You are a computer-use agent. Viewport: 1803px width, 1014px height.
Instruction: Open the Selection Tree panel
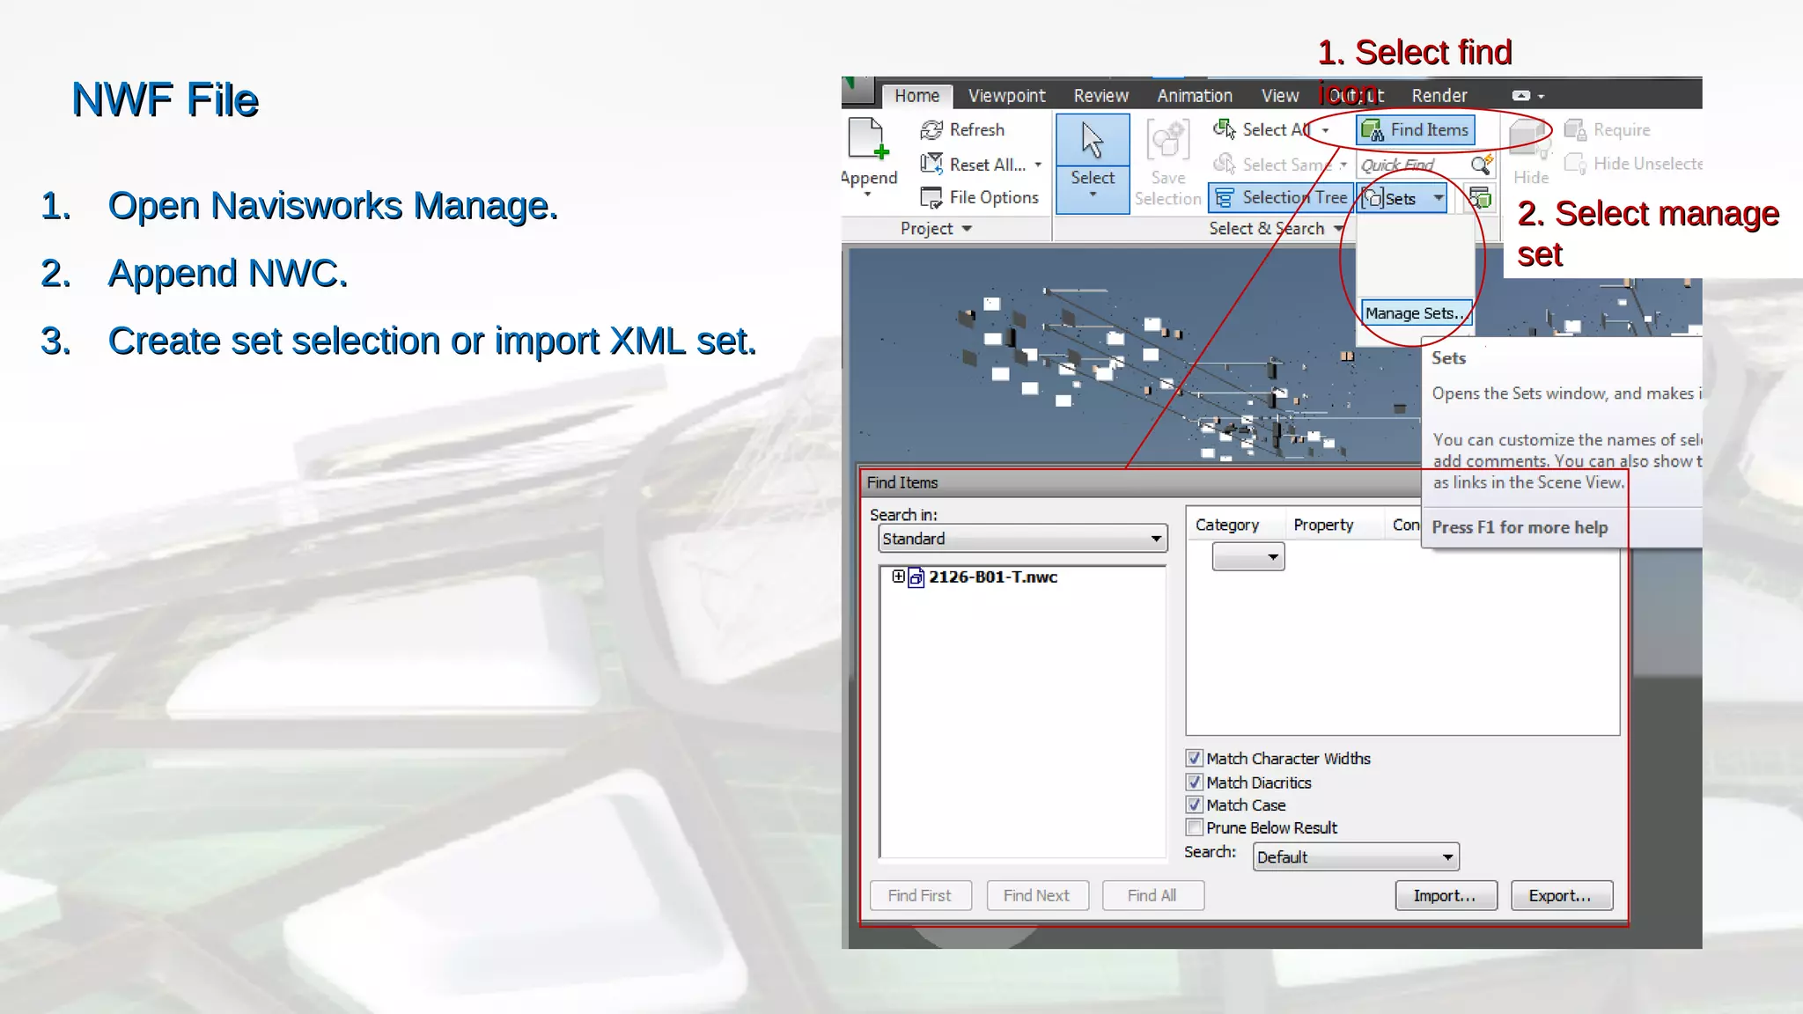1281,198
